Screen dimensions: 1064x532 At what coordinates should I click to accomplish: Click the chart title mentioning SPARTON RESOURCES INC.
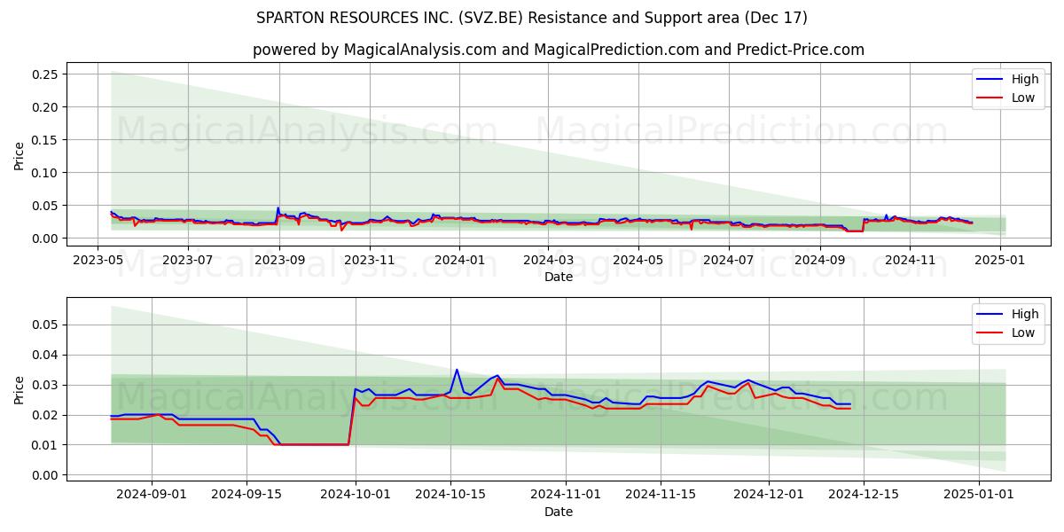click(532, 18)
